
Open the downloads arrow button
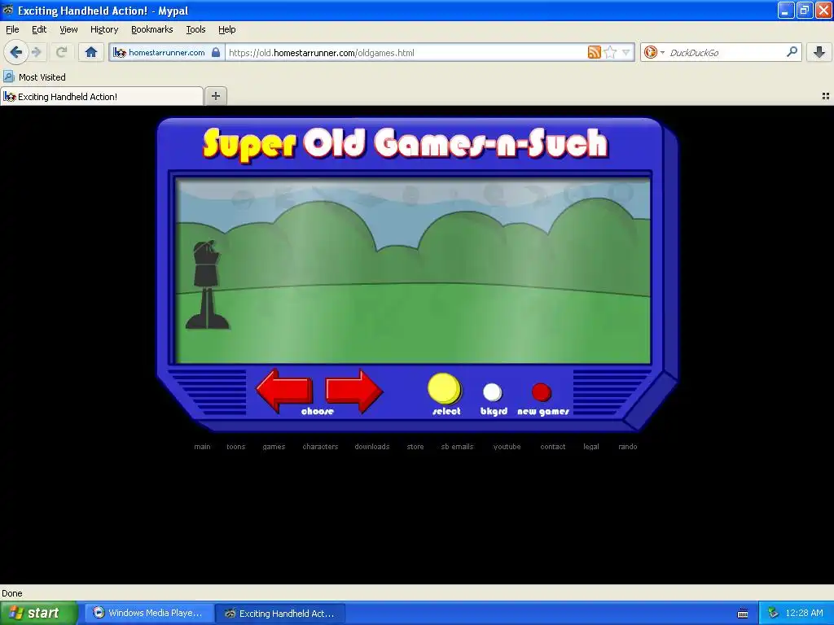[x=819, y=52]
